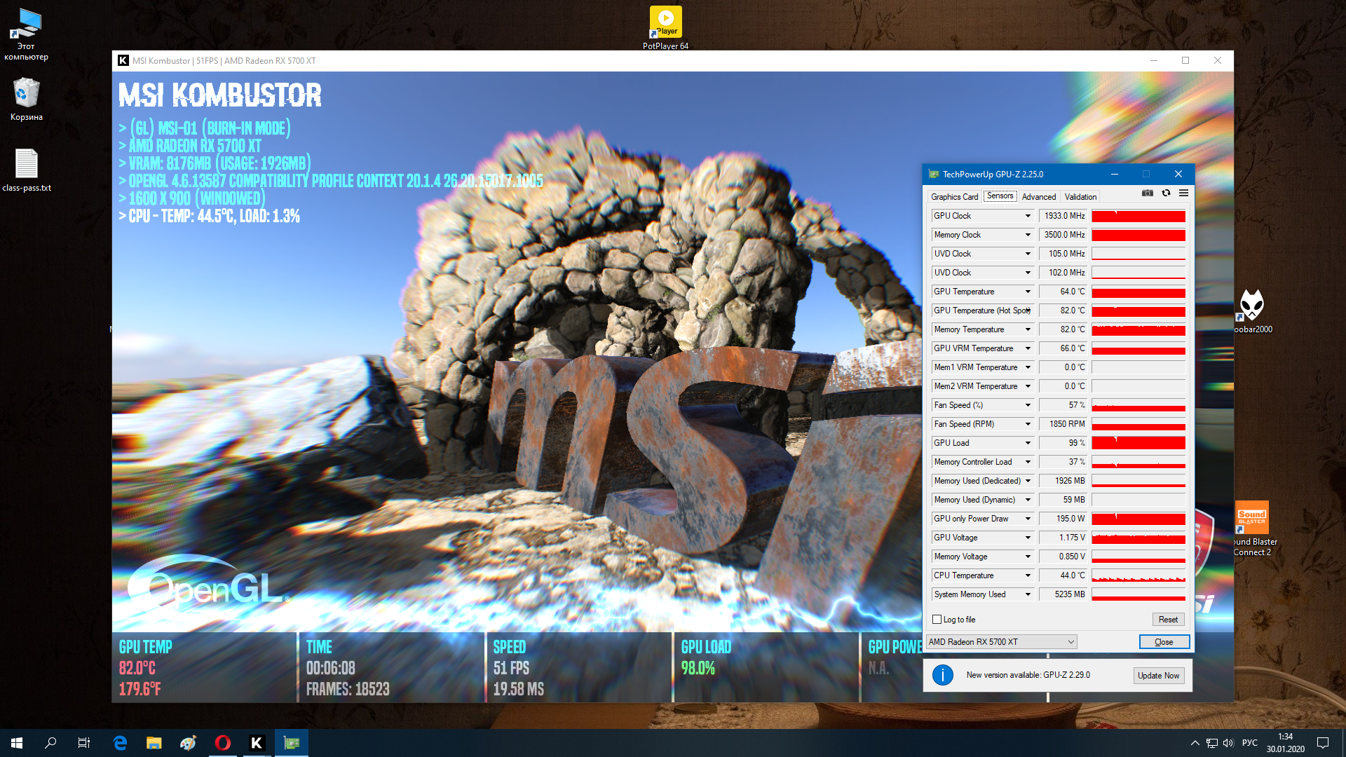Click the GPU-Z taskbar icon
This screenshot has height=757, width=1346.
click(x=291, y=743)
